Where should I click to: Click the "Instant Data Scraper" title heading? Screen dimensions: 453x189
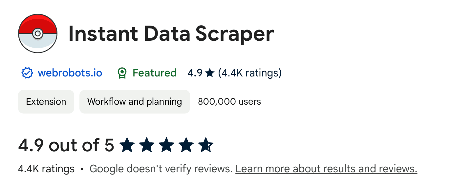(171, 34)
